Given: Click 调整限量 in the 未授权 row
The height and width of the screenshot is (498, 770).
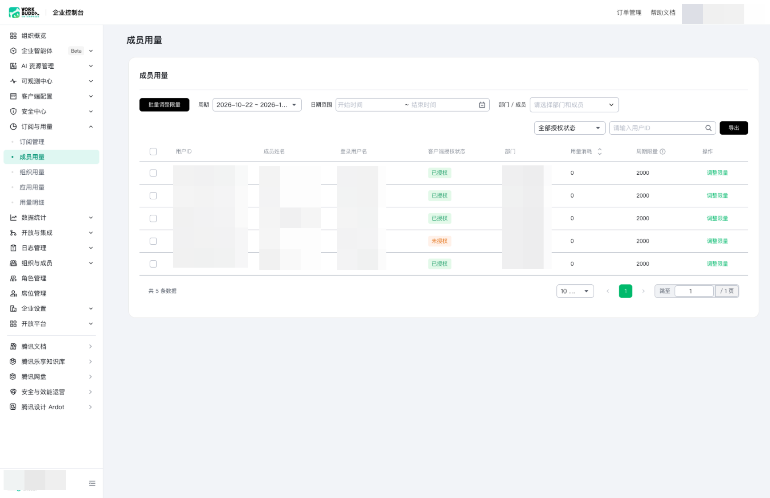Looking at the screenshot, I should click(717, 241).
